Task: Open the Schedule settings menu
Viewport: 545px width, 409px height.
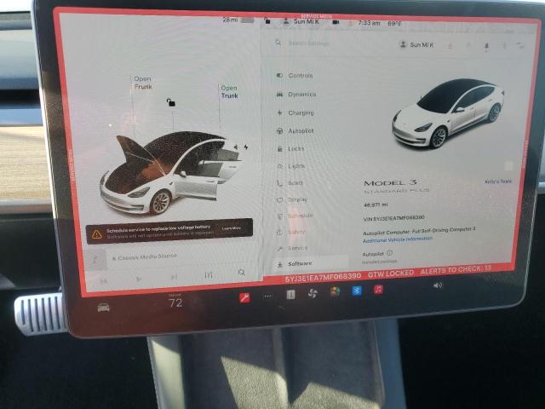Action: 295,216
